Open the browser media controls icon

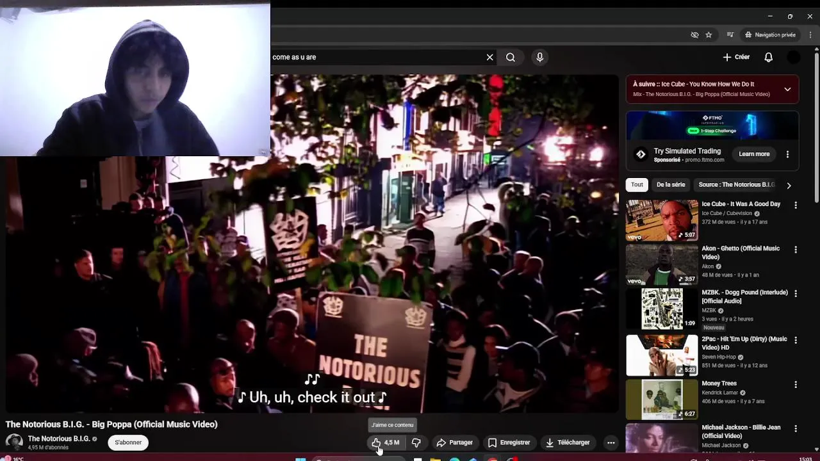(x=730, y=35)
